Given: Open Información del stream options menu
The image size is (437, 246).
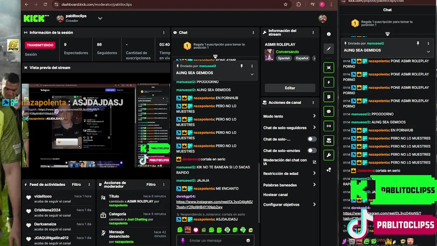Looking at the screenshot, I should (x=313, y=32).
